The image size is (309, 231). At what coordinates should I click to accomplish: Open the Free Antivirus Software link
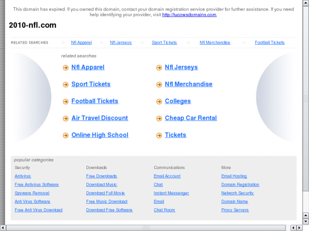coord(37,185)
